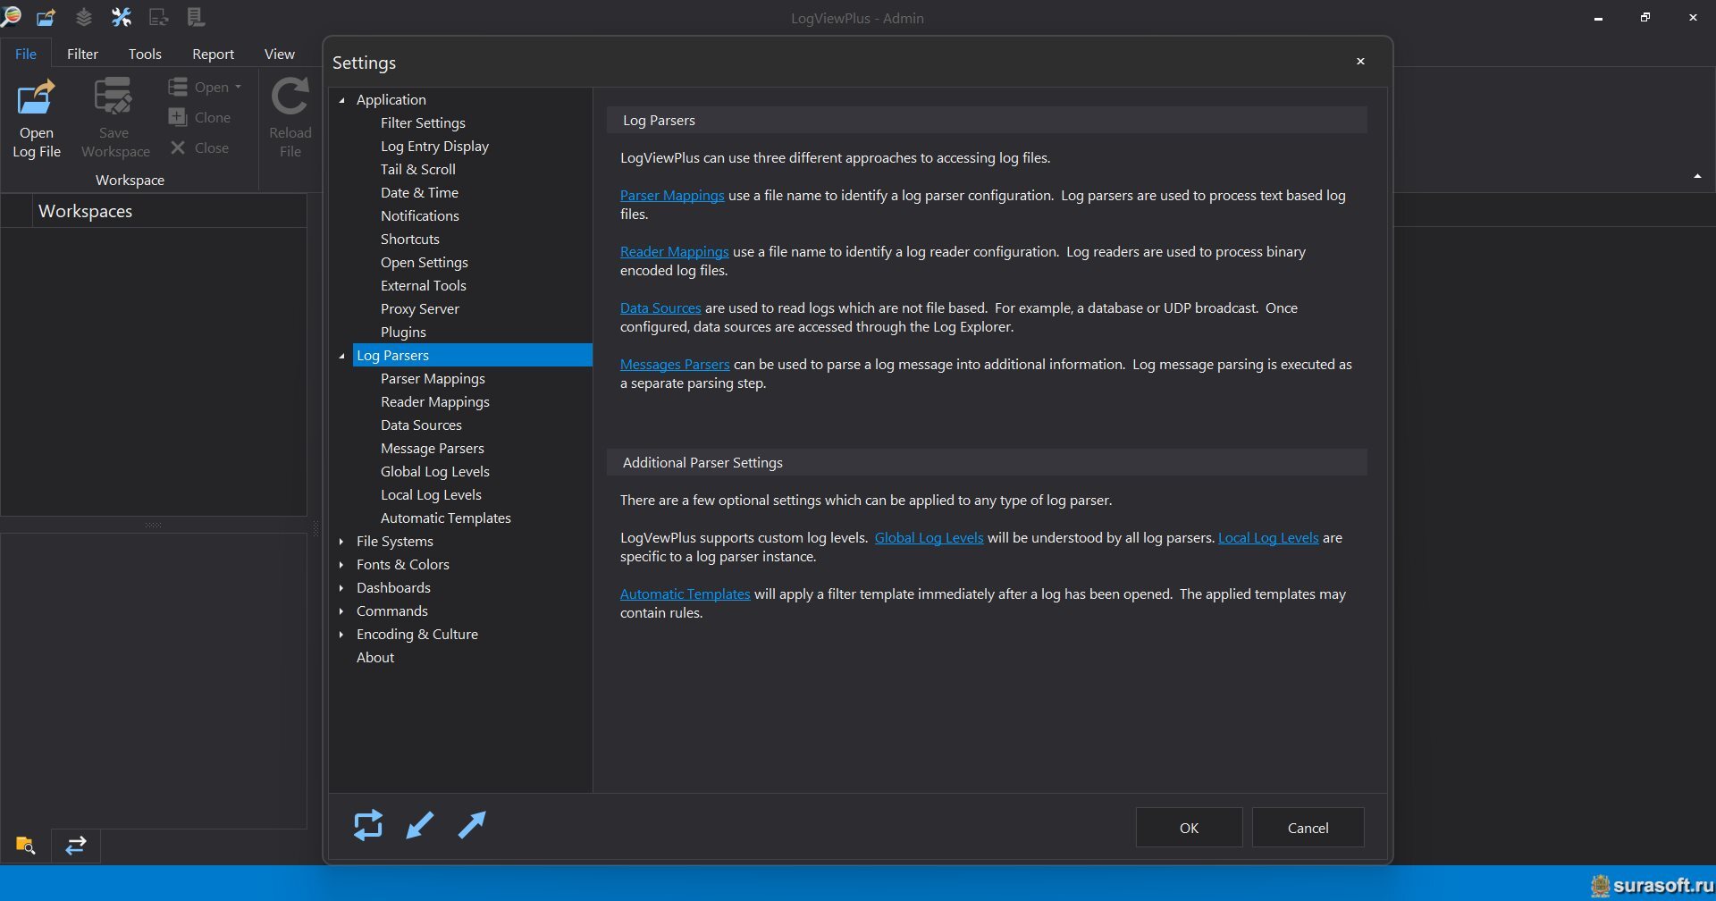Viewport: 1716px width, 901px height.
Task: Click the reset settings loop-arrows icon
Action: pyautogui.click(x=368, y=825)
